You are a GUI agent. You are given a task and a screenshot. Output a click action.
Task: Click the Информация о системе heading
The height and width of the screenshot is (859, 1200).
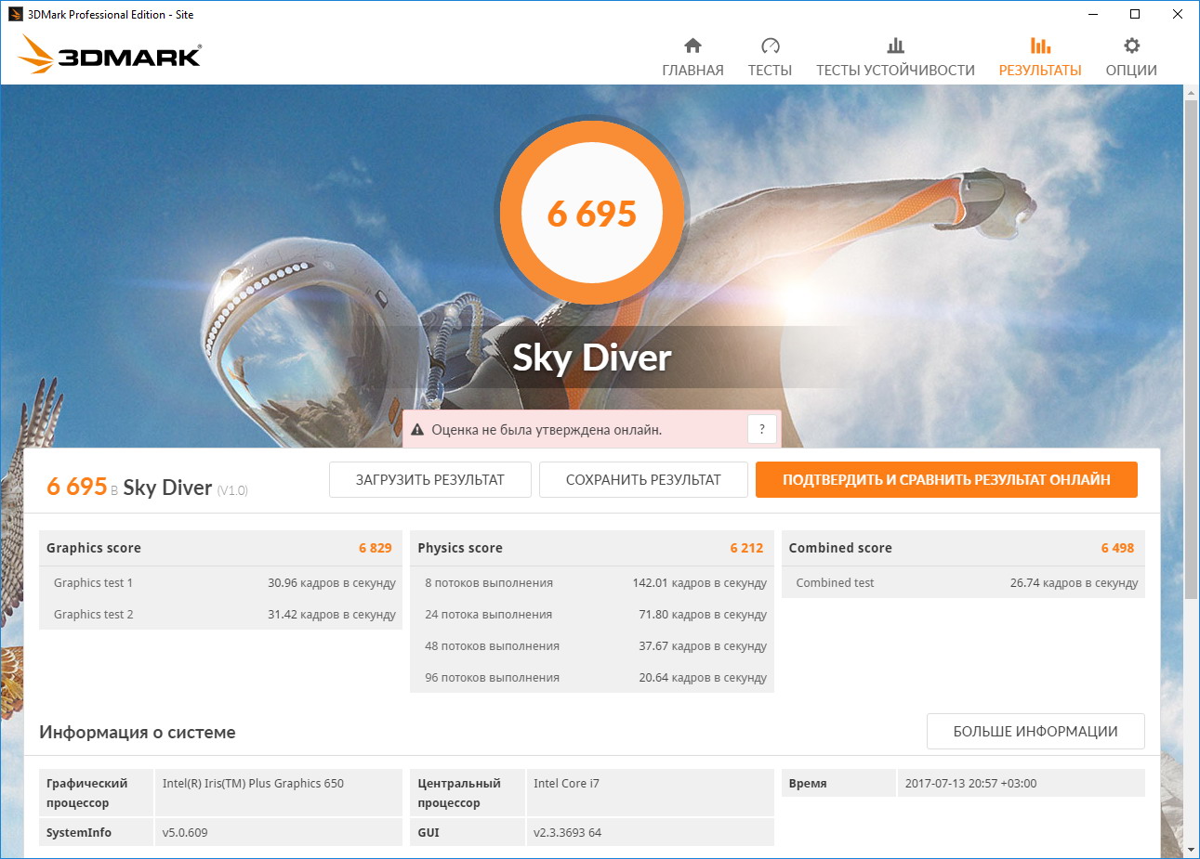138,733
